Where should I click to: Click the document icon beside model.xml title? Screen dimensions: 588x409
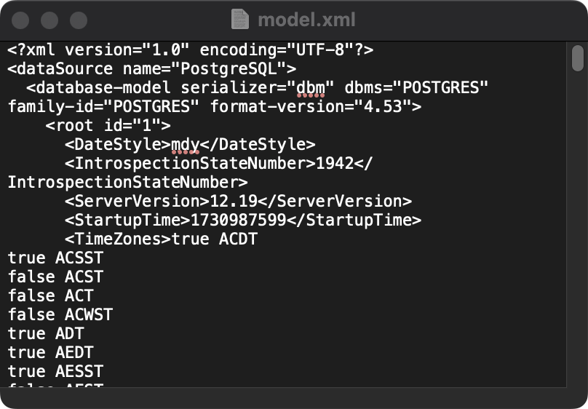pos(239,19)
